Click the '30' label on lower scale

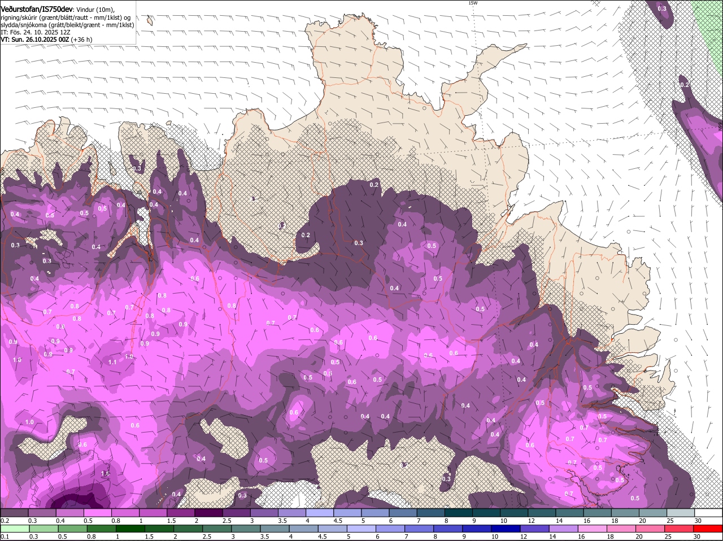coord(696,536)
